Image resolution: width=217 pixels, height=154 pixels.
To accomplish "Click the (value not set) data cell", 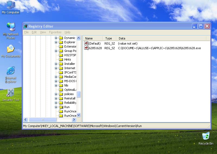I will [127, 43].
